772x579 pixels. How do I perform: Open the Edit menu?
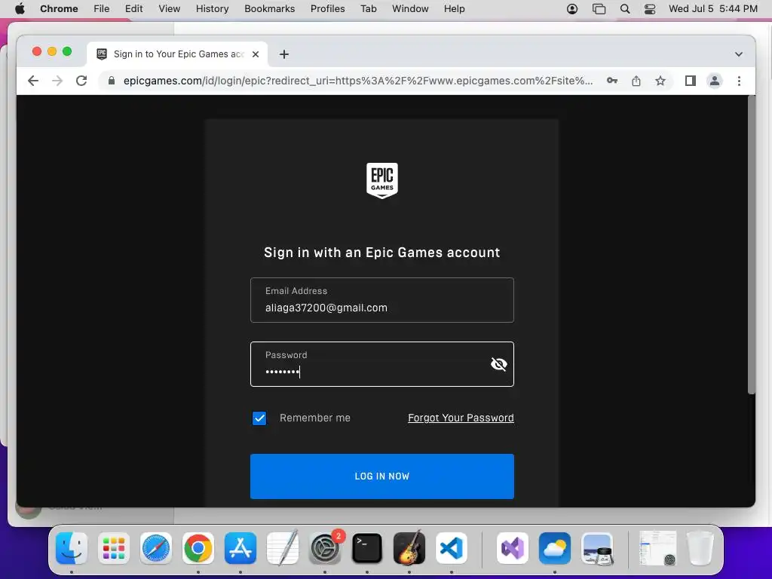tap(134, 9)
